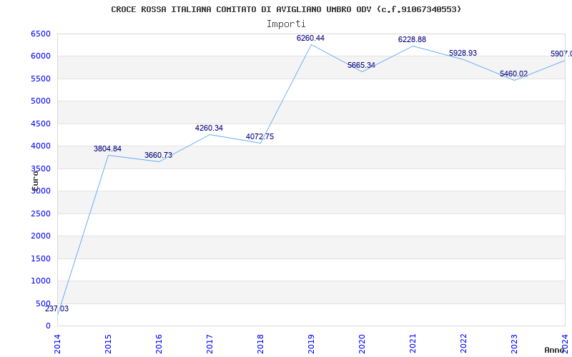Image resolution: width=572 pixels, height=357 pixels.
Task: Click the y-axis value 2000
Action: point(41,236)
